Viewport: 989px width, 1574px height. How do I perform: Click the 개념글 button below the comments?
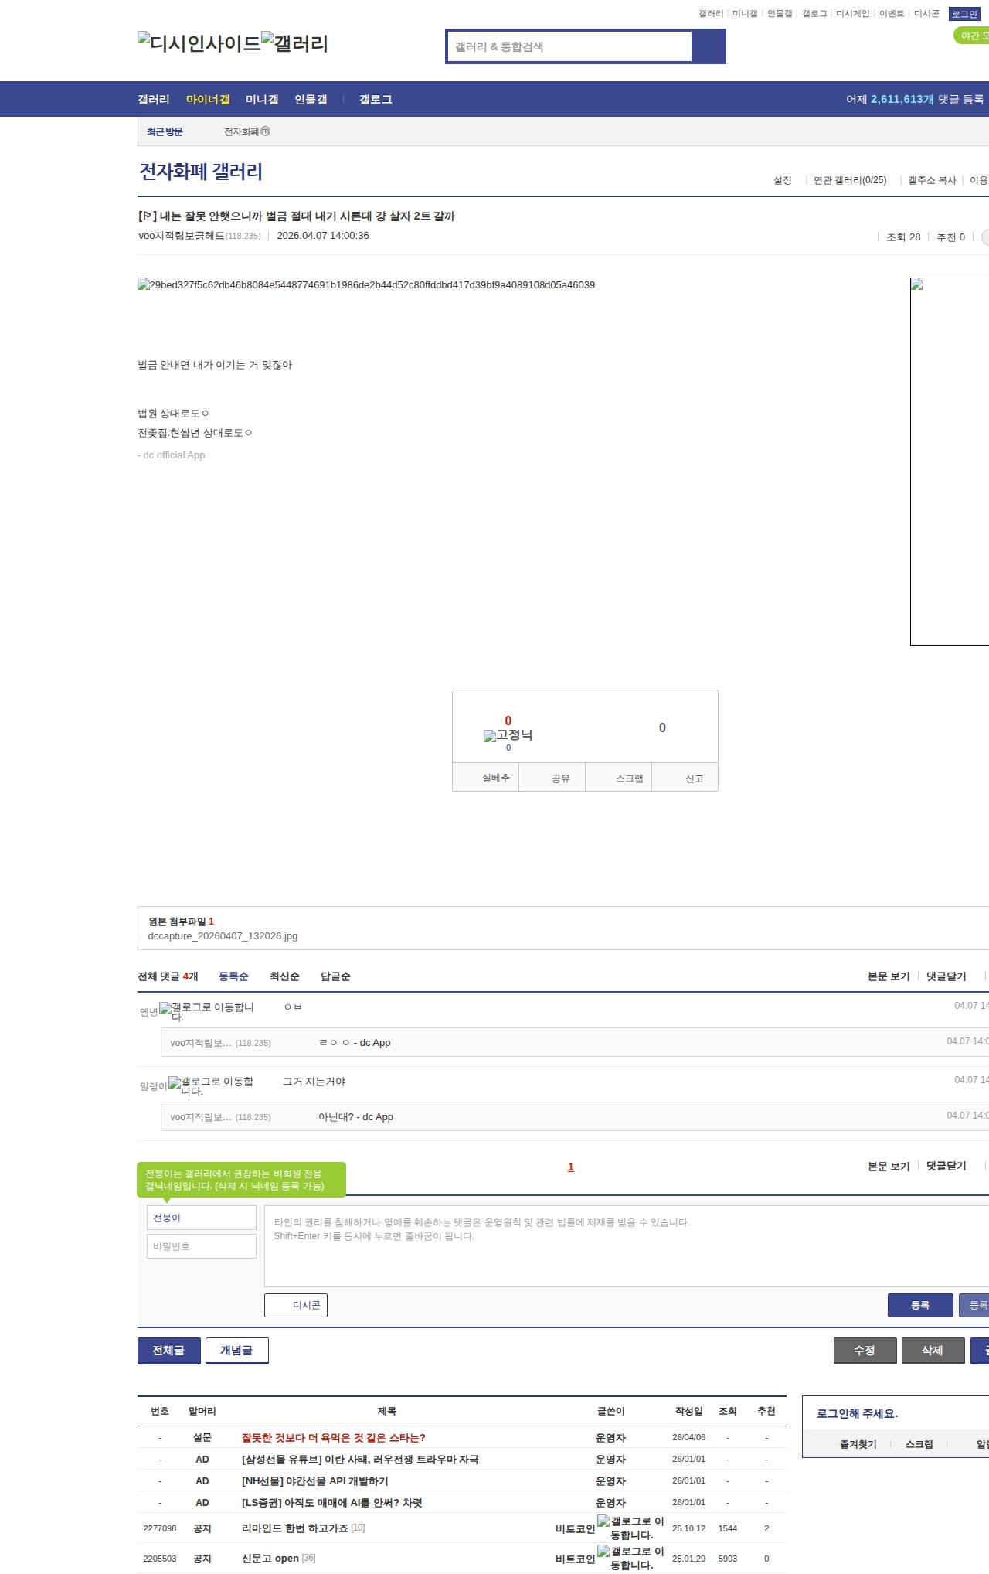pyautogui.click(x=236, y=1351)
